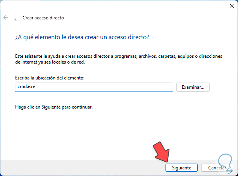Image resolution: width=238 pixels, height=176 pixels.
Task: Click the "Haga clic en Siguiente" hint text
Action: coord(54,106)
